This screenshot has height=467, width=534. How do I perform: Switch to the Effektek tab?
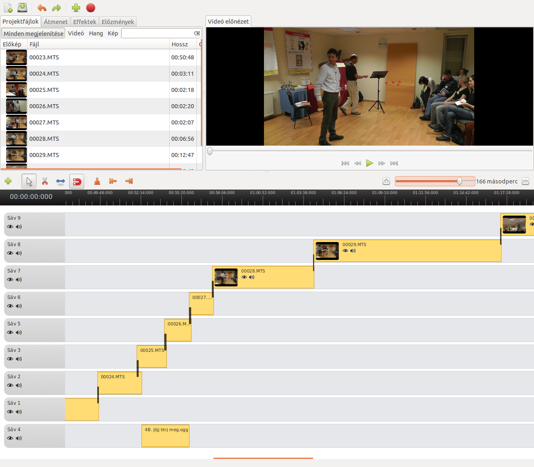click(85, 22)
